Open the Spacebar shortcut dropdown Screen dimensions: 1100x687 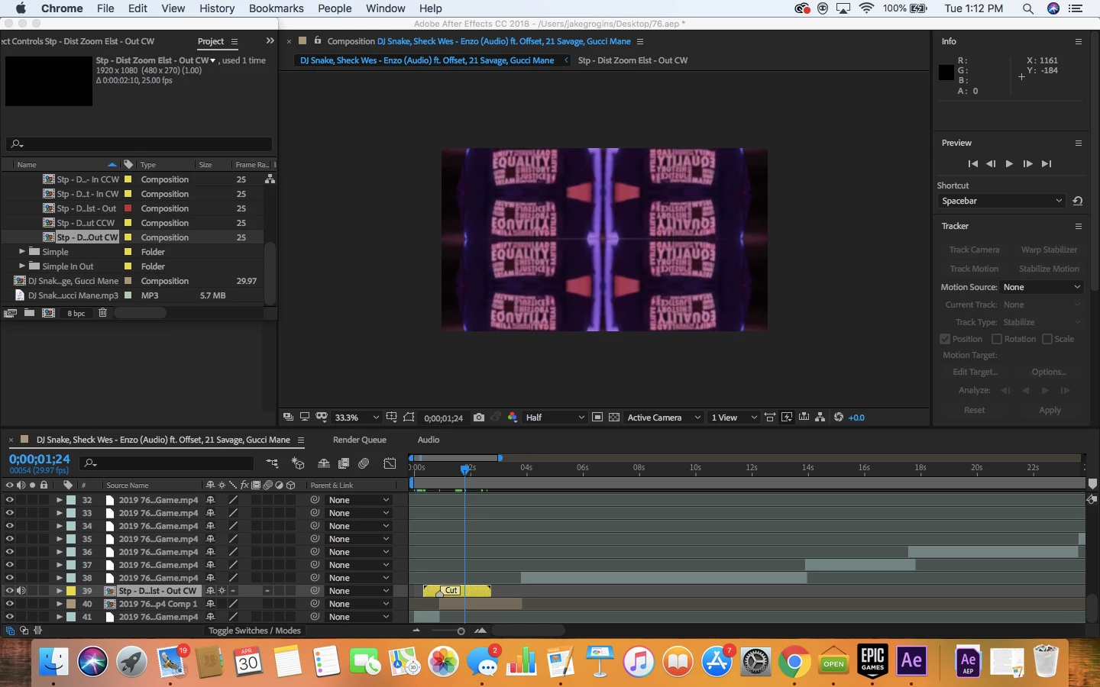(1001, 201)
